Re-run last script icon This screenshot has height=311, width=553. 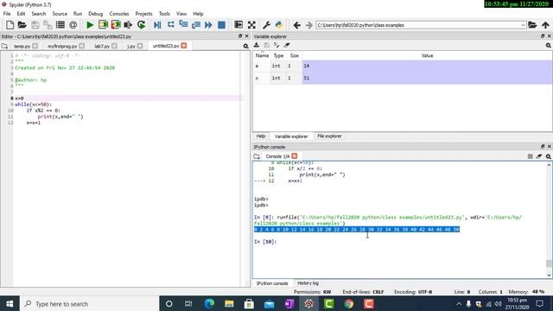pyautogui.click(x=142, y=25)
